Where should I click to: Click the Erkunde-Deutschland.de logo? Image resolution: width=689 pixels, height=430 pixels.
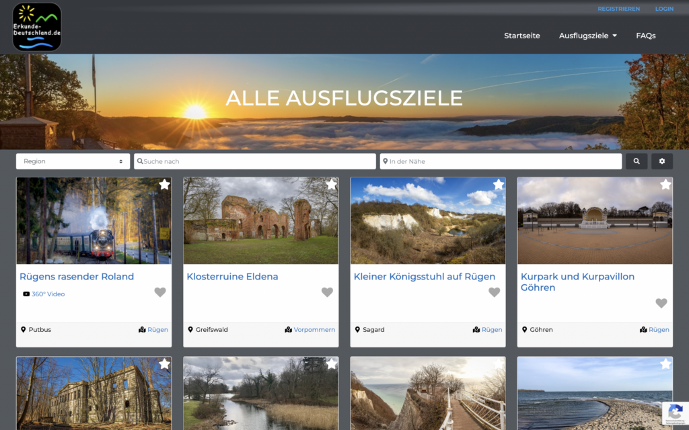37,27
